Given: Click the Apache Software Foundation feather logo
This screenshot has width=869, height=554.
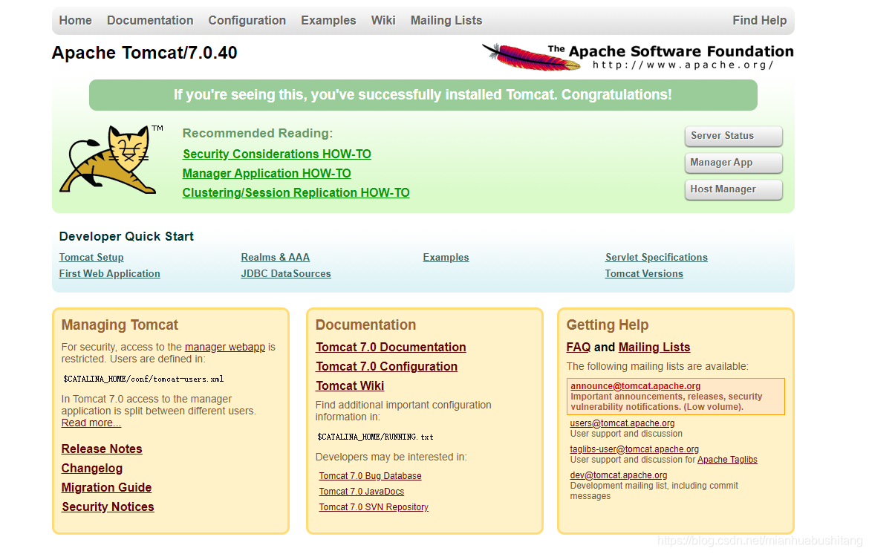Looking at the screenshot, I should click(x=637, y=57).
